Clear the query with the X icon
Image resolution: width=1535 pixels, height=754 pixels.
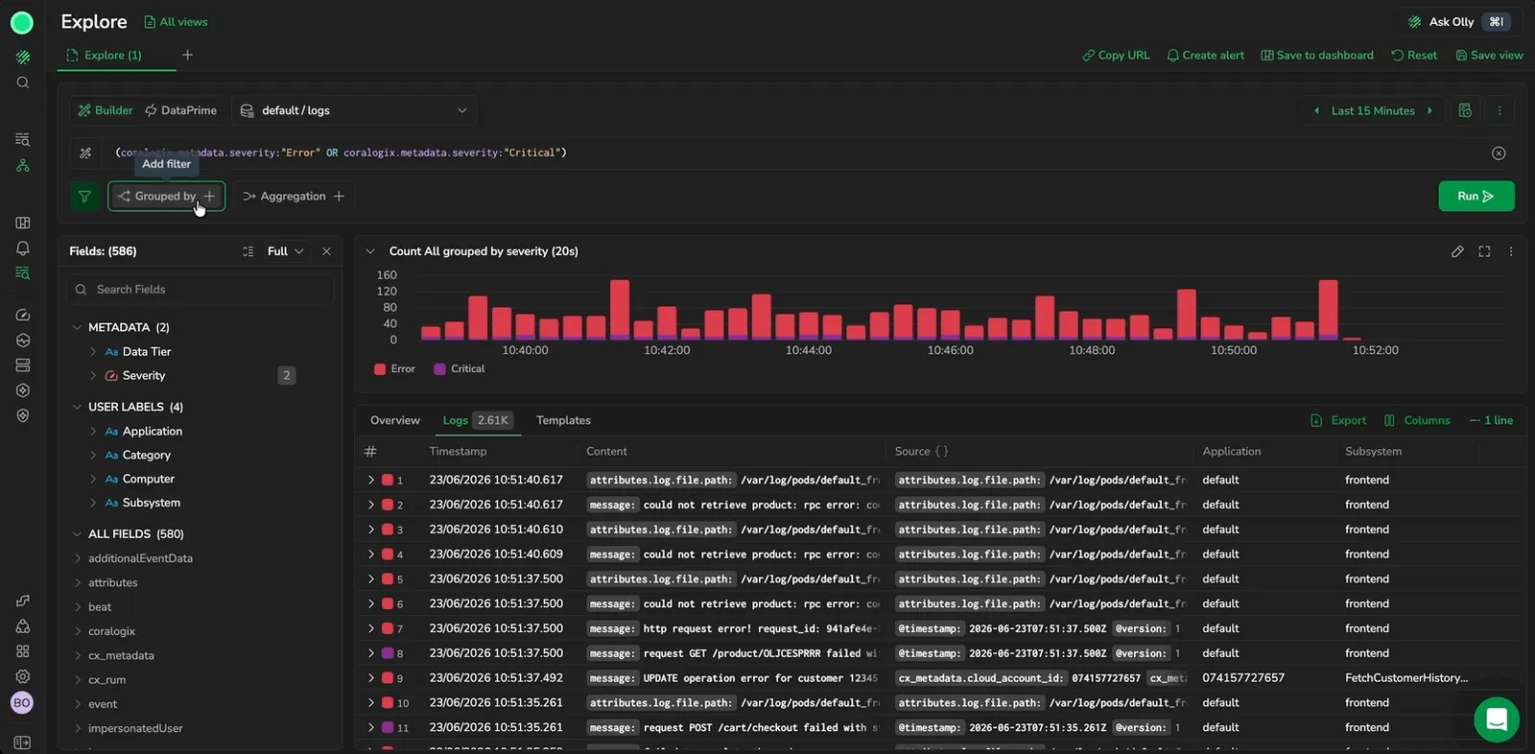tap(1499, 153)
